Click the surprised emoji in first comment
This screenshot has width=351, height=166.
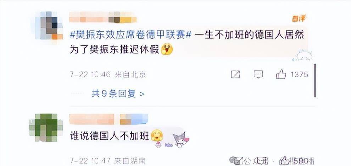pyautogui.click(x=167, y=50)
